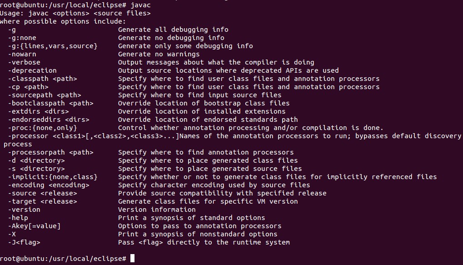Click the "-bootclasspath <path>" option
The width and height of the screenshot is (463, 265).
point(50,103)
